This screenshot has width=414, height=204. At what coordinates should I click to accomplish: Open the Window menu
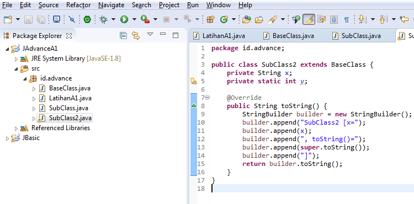pyautogui.click(x=219, y=5)
